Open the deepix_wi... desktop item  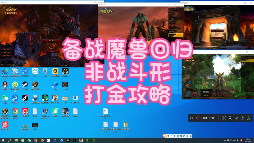(x=75, y=100)
